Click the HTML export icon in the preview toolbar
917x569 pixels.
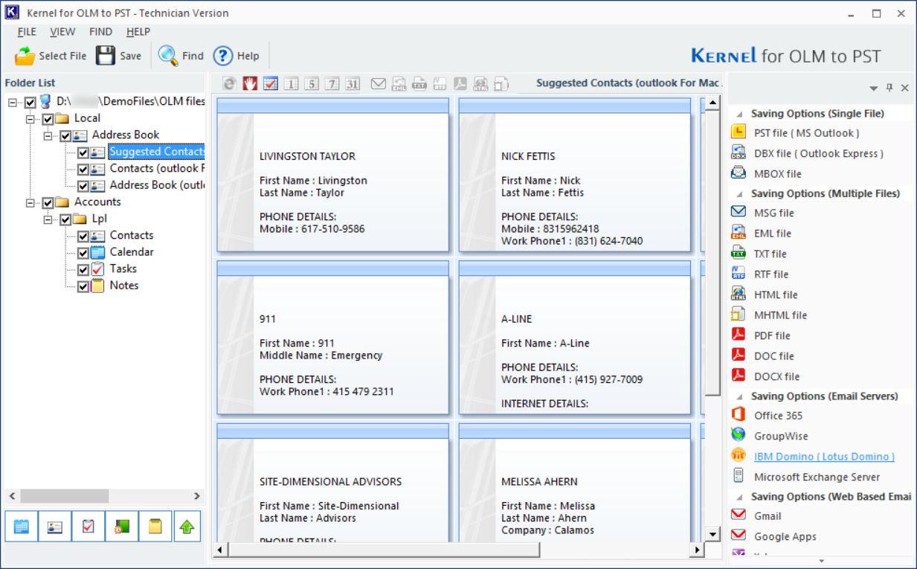[x=481, y=84]
